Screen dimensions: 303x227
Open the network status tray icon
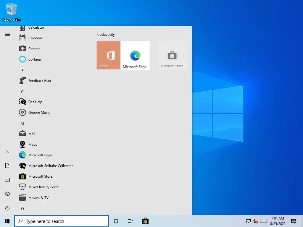click(x=248, y=221)
